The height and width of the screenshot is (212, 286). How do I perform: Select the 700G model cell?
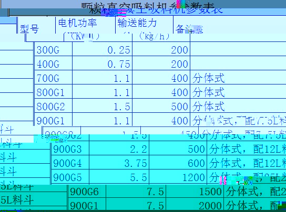[x=54, y=78]
